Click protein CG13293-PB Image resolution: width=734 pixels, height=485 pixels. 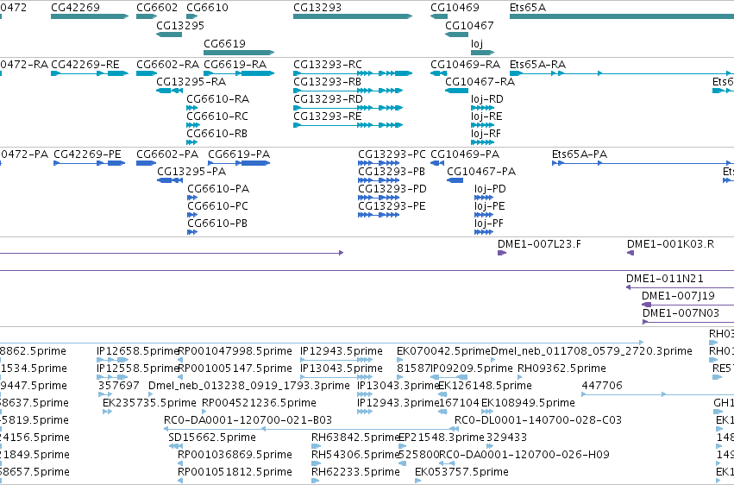click(x=379, y=180)
